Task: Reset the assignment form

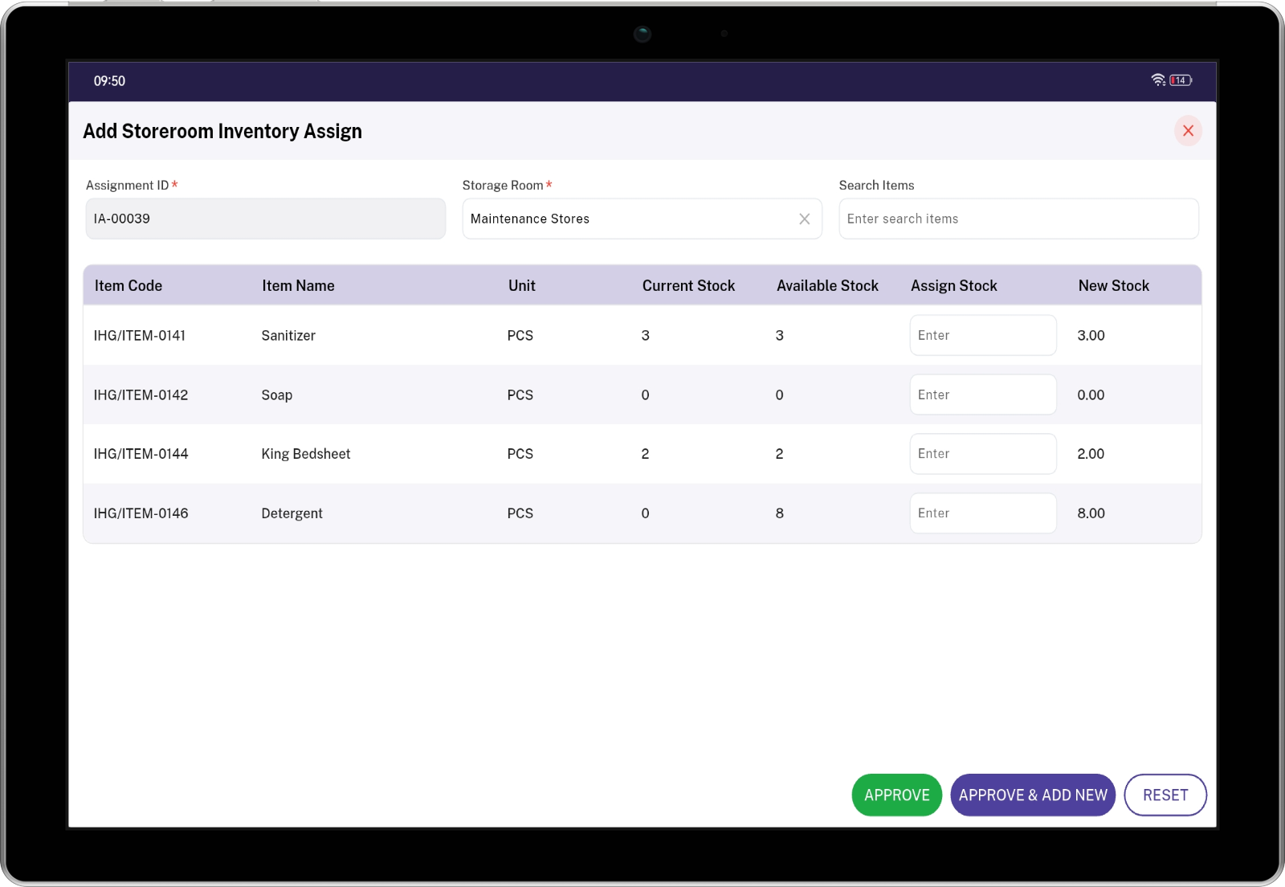Action: click(x=1165, y=795)
